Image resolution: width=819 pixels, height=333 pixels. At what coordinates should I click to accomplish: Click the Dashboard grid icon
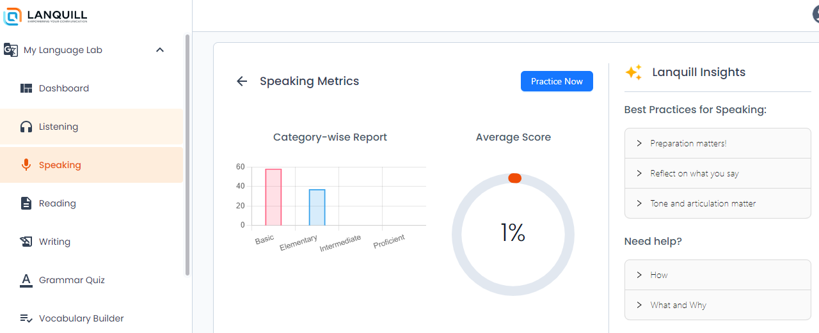[x=26, y=88]
